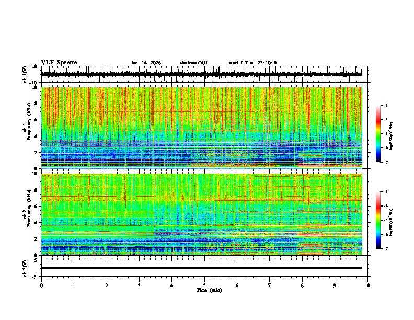Click inside the ch.1 spectrogram panel
The image size is (414, 320).
pos(202,128)
